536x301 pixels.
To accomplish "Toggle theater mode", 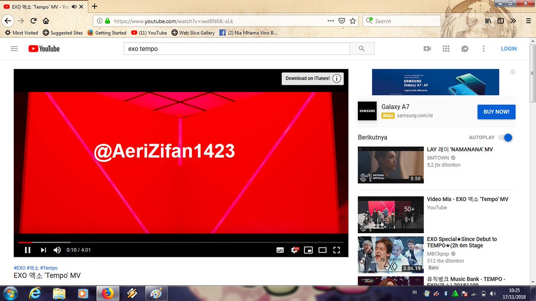I will coord(322,250).
